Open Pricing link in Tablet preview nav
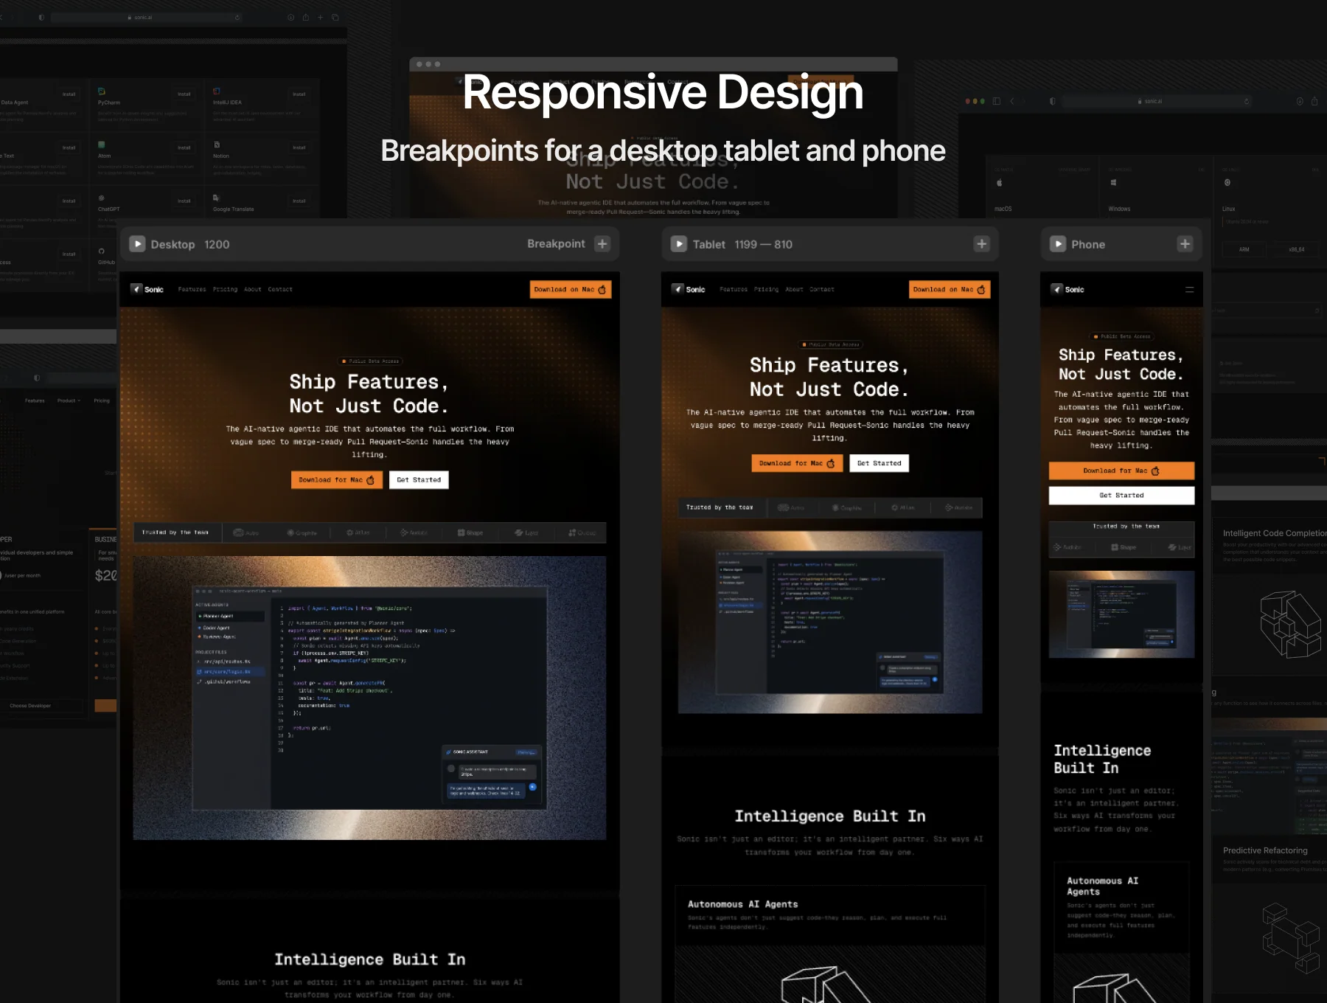The width and height of the screenshot is (1327, 1003). coord(766,289)
